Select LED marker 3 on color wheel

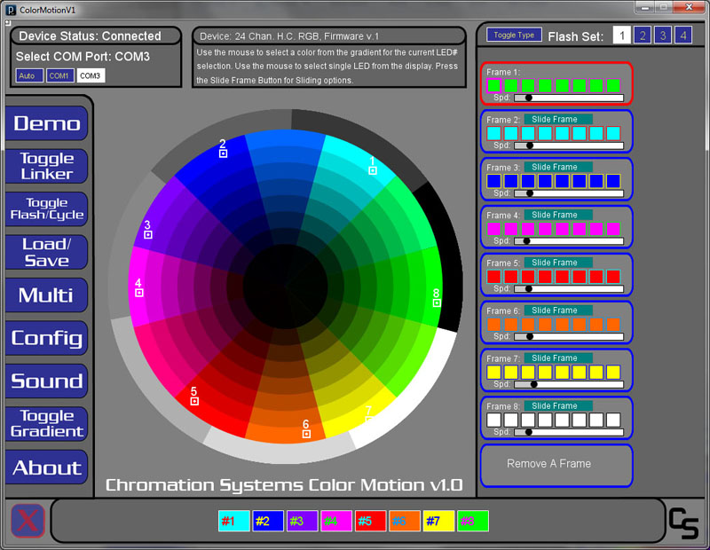(147, 234)
